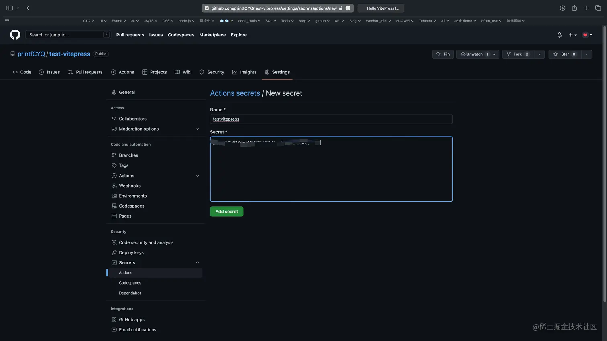
Task: Toggle the Safari sidebar icon
Action: pos(10,8)
